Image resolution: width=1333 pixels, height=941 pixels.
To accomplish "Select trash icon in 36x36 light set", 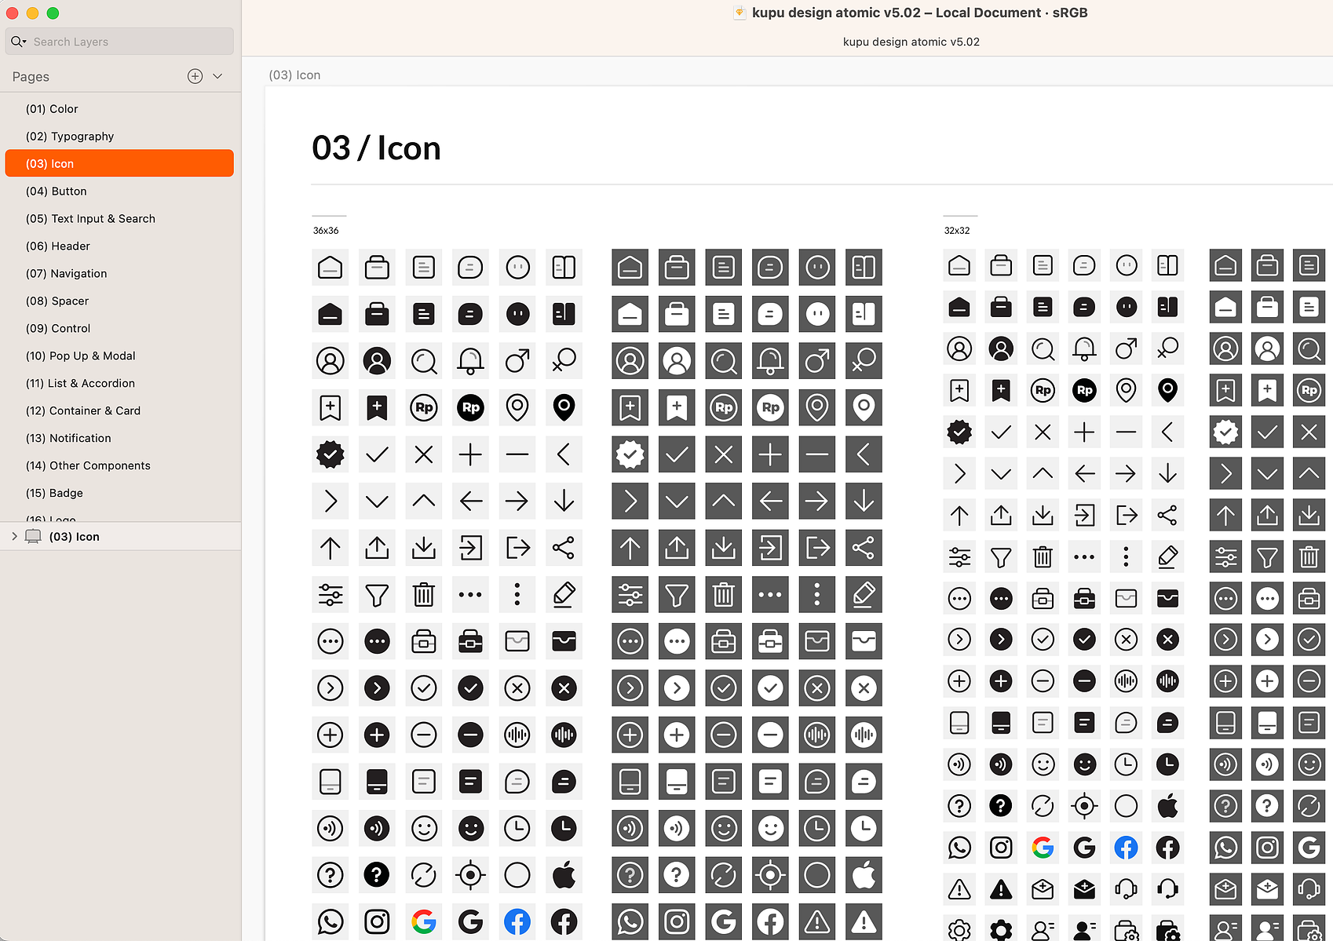I will point(424,594).
